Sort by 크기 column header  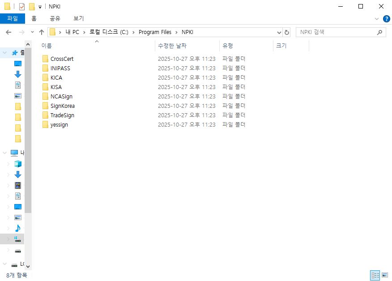pyautogui.click(x=291, y=46)
